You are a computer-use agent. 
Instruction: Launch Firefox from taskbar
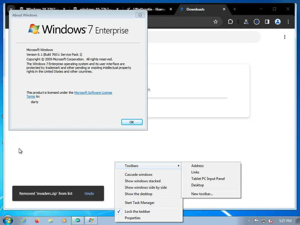37,221
